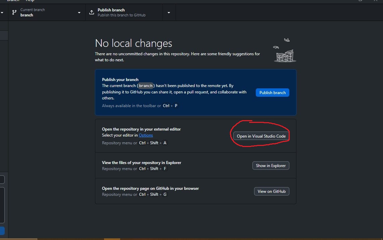The width and height of the screenshot is (383, 240).
Task: Click the blue Publish branch button
Action: click(x=272, y=93)
